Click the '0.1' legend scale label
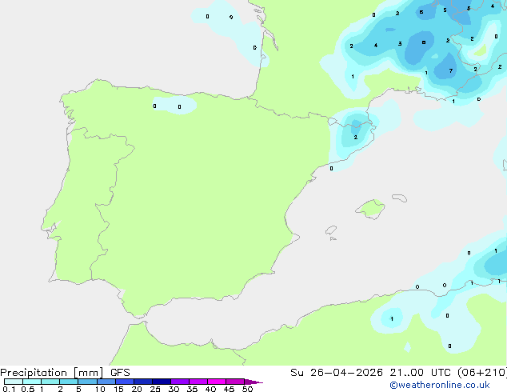The height and width of the screenshot is (392, 507). tap(9, 389)
